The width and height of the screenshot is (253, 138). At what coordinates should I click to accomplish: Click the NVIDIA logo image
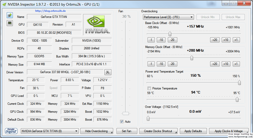[97, 25]
